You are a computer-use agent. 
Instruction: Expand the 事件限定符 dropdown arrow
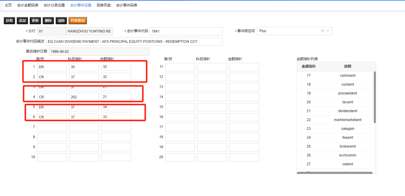[x=328, y=31]
